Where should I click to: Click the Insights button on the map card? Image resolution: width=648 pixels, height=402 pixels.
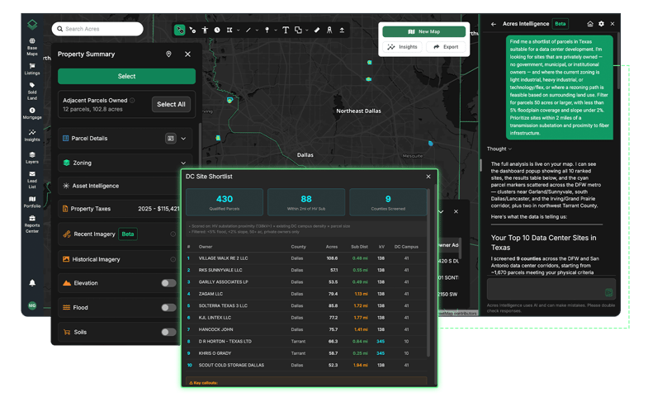[402, 47]
